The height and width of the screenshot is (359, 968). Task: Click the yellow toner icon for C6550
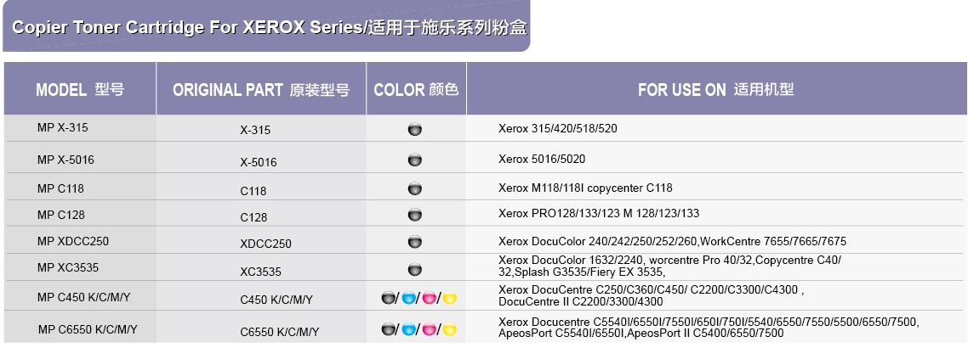click(x=450, y=329)
